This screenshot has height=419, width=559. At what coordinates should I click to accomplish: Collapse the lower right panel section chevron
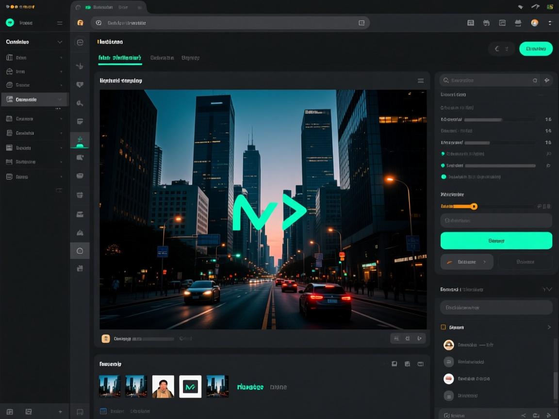[x=547, y=290]
